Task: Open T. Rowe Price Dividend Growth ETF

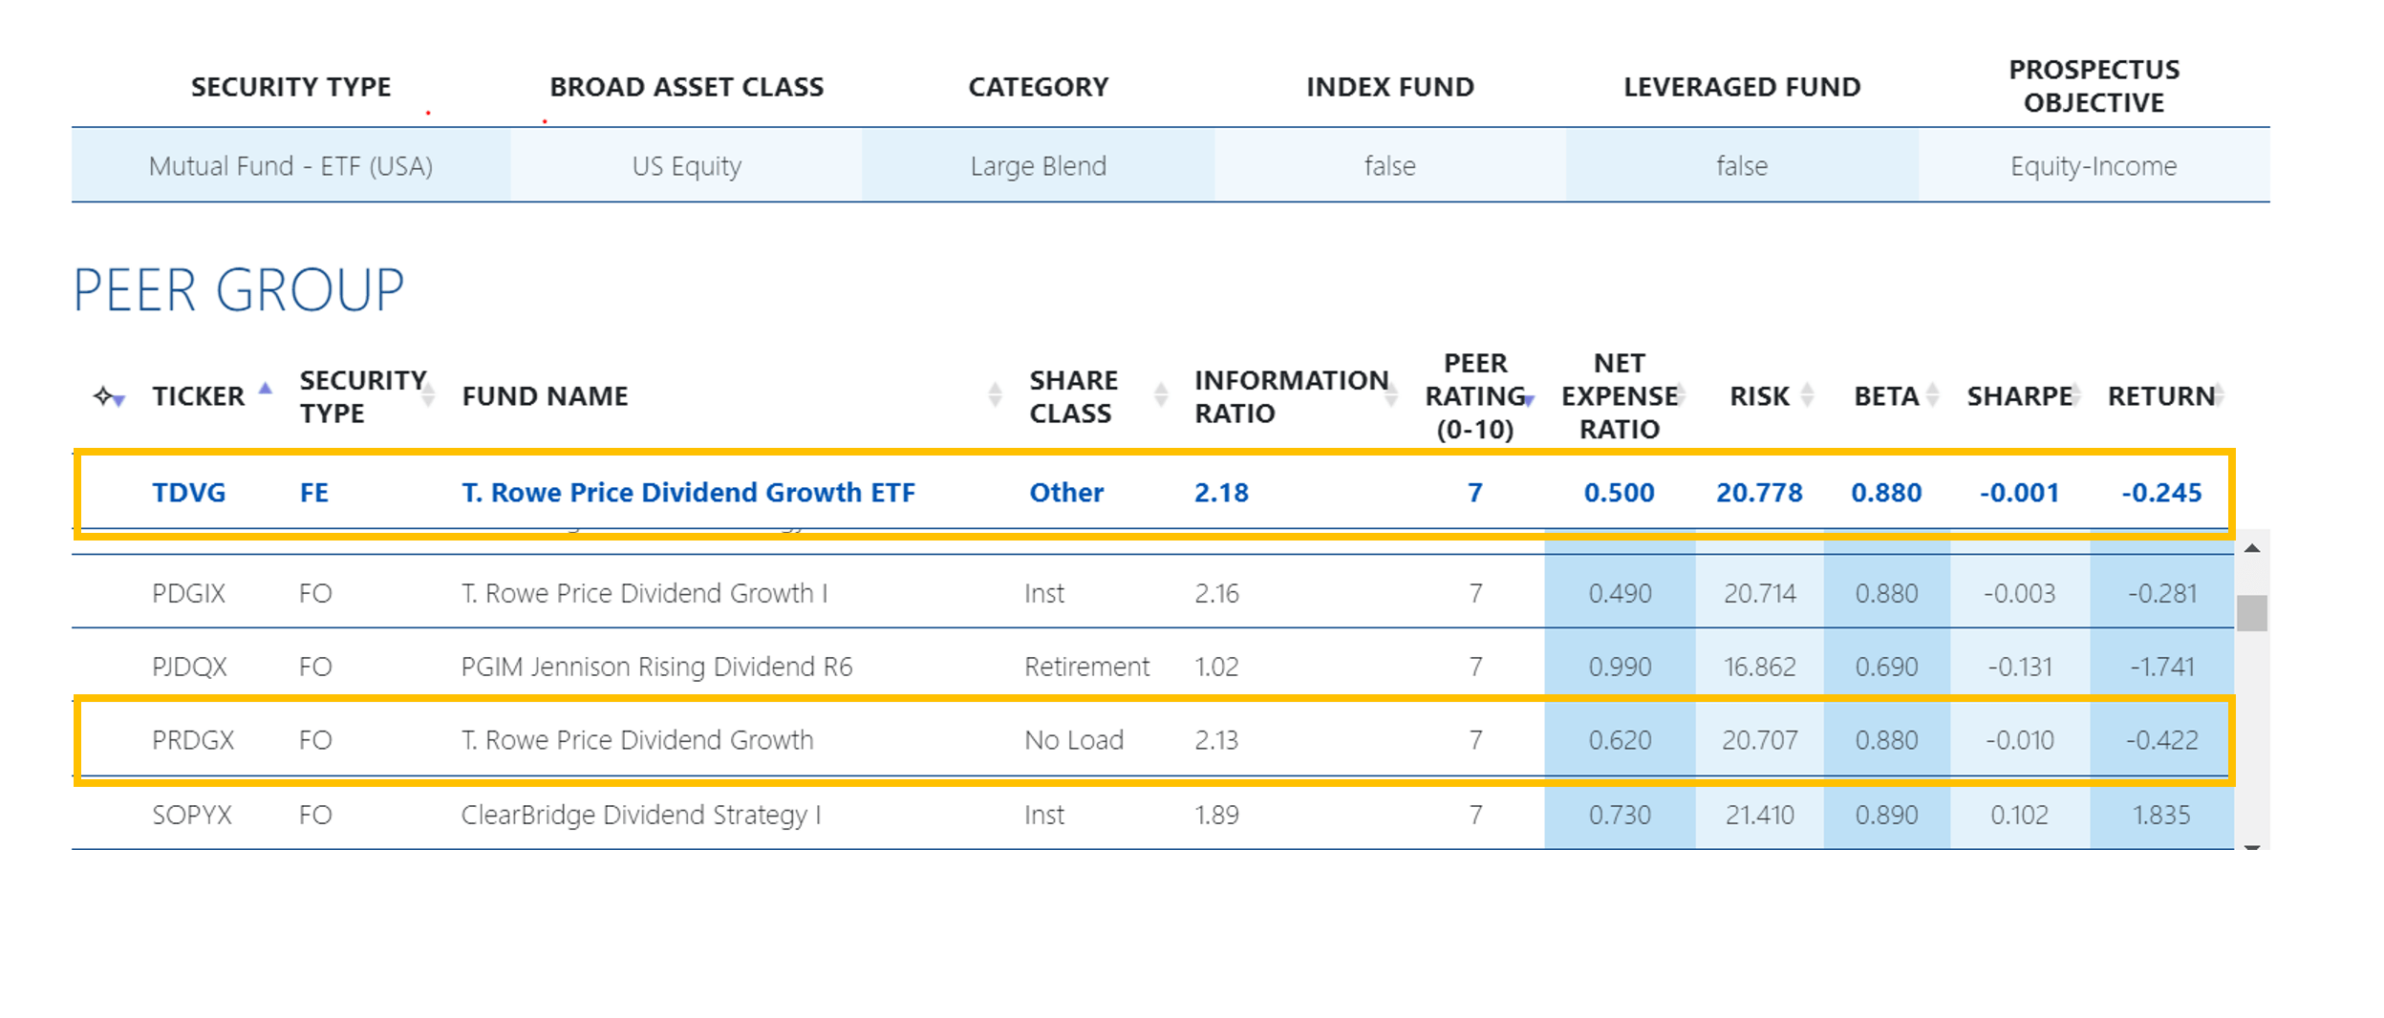Action: [688, 493]
